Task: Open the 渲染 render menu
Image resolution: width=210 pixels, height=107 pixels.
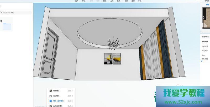Action: [126, 1]
